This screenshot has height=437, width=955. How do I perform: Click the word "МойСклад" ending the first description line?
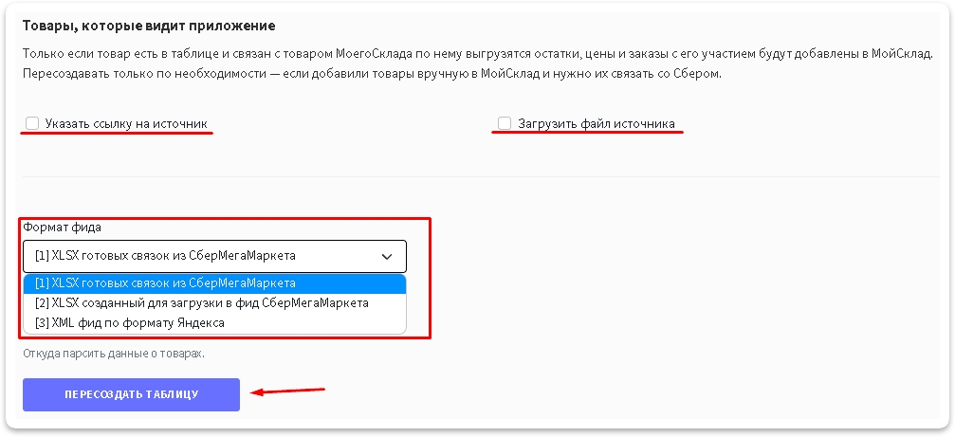pos(905,54)
